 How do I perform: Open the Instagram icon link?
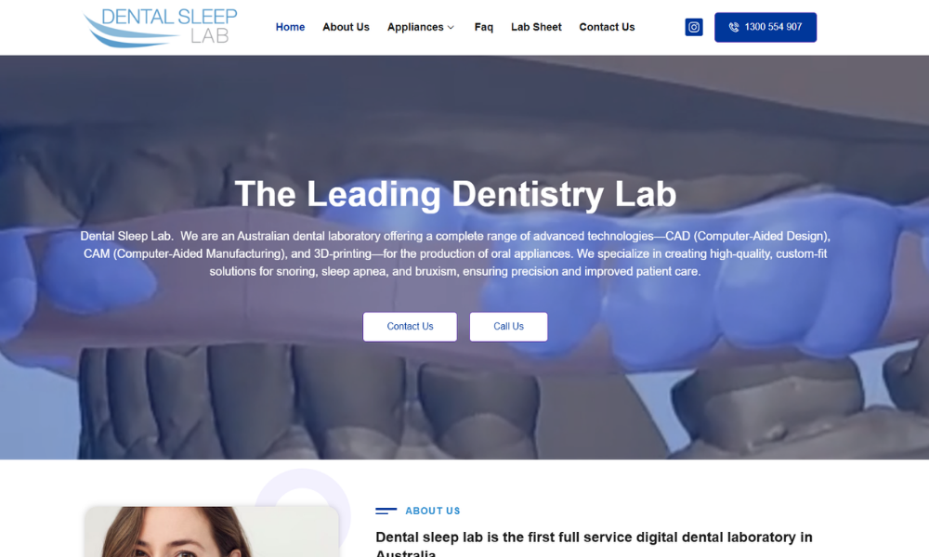pos(694,27)
